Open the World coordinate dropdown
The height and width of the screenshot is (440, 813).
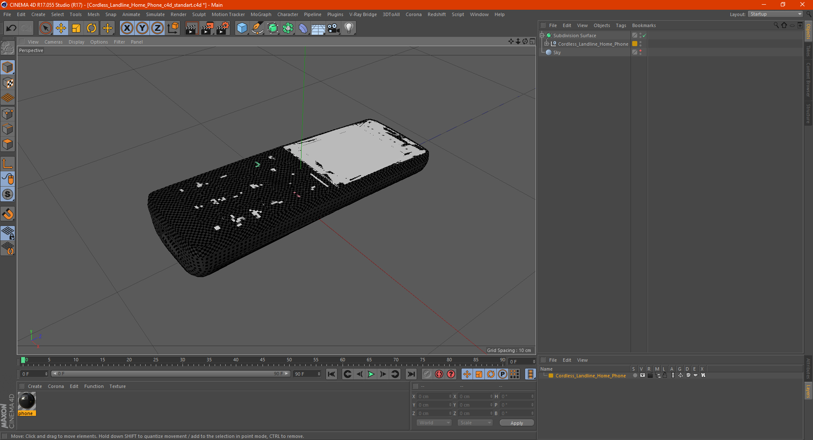point(434,423)
